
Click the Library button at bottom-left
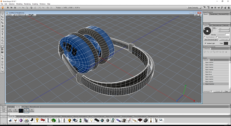pyautogui.click(x=4, y=124)
